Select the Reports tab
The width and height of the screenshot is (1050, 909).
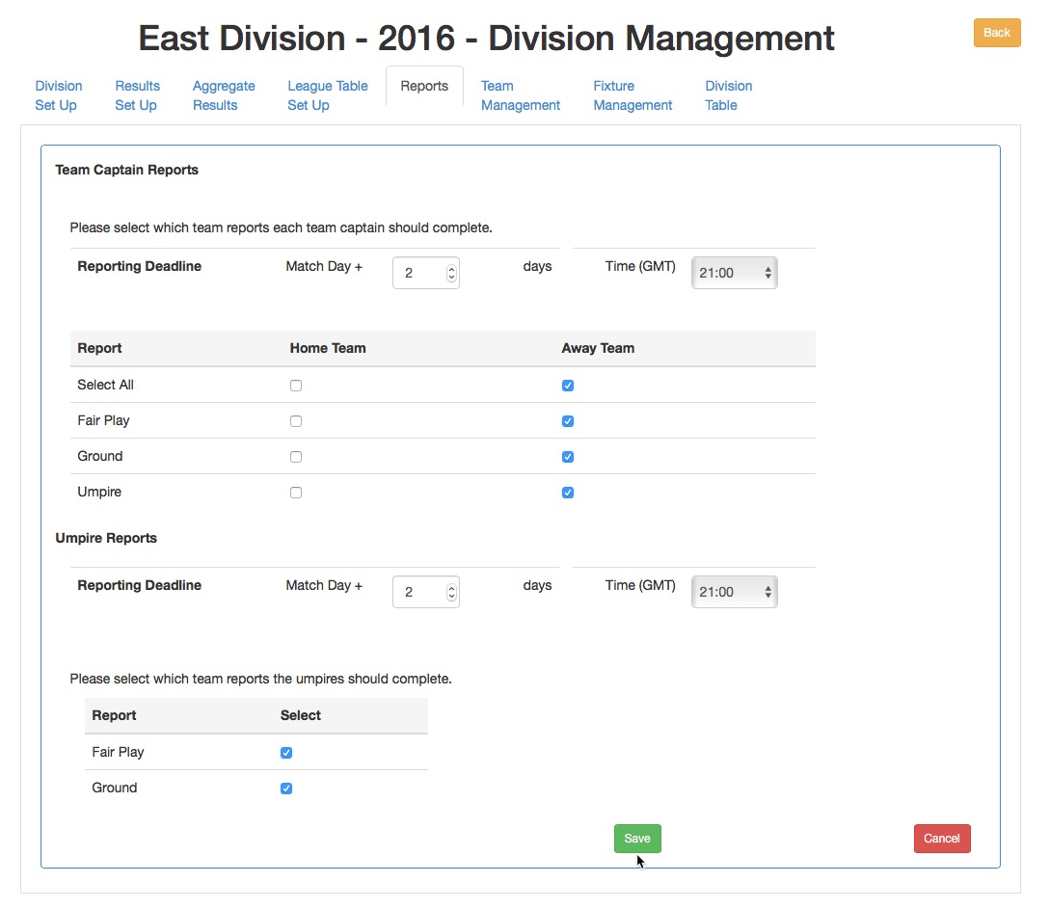(424, 87)
